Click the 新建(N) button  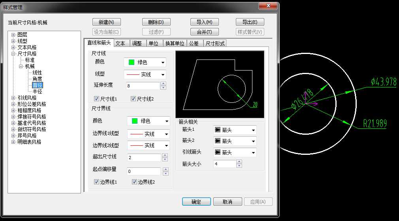(106, 22)
